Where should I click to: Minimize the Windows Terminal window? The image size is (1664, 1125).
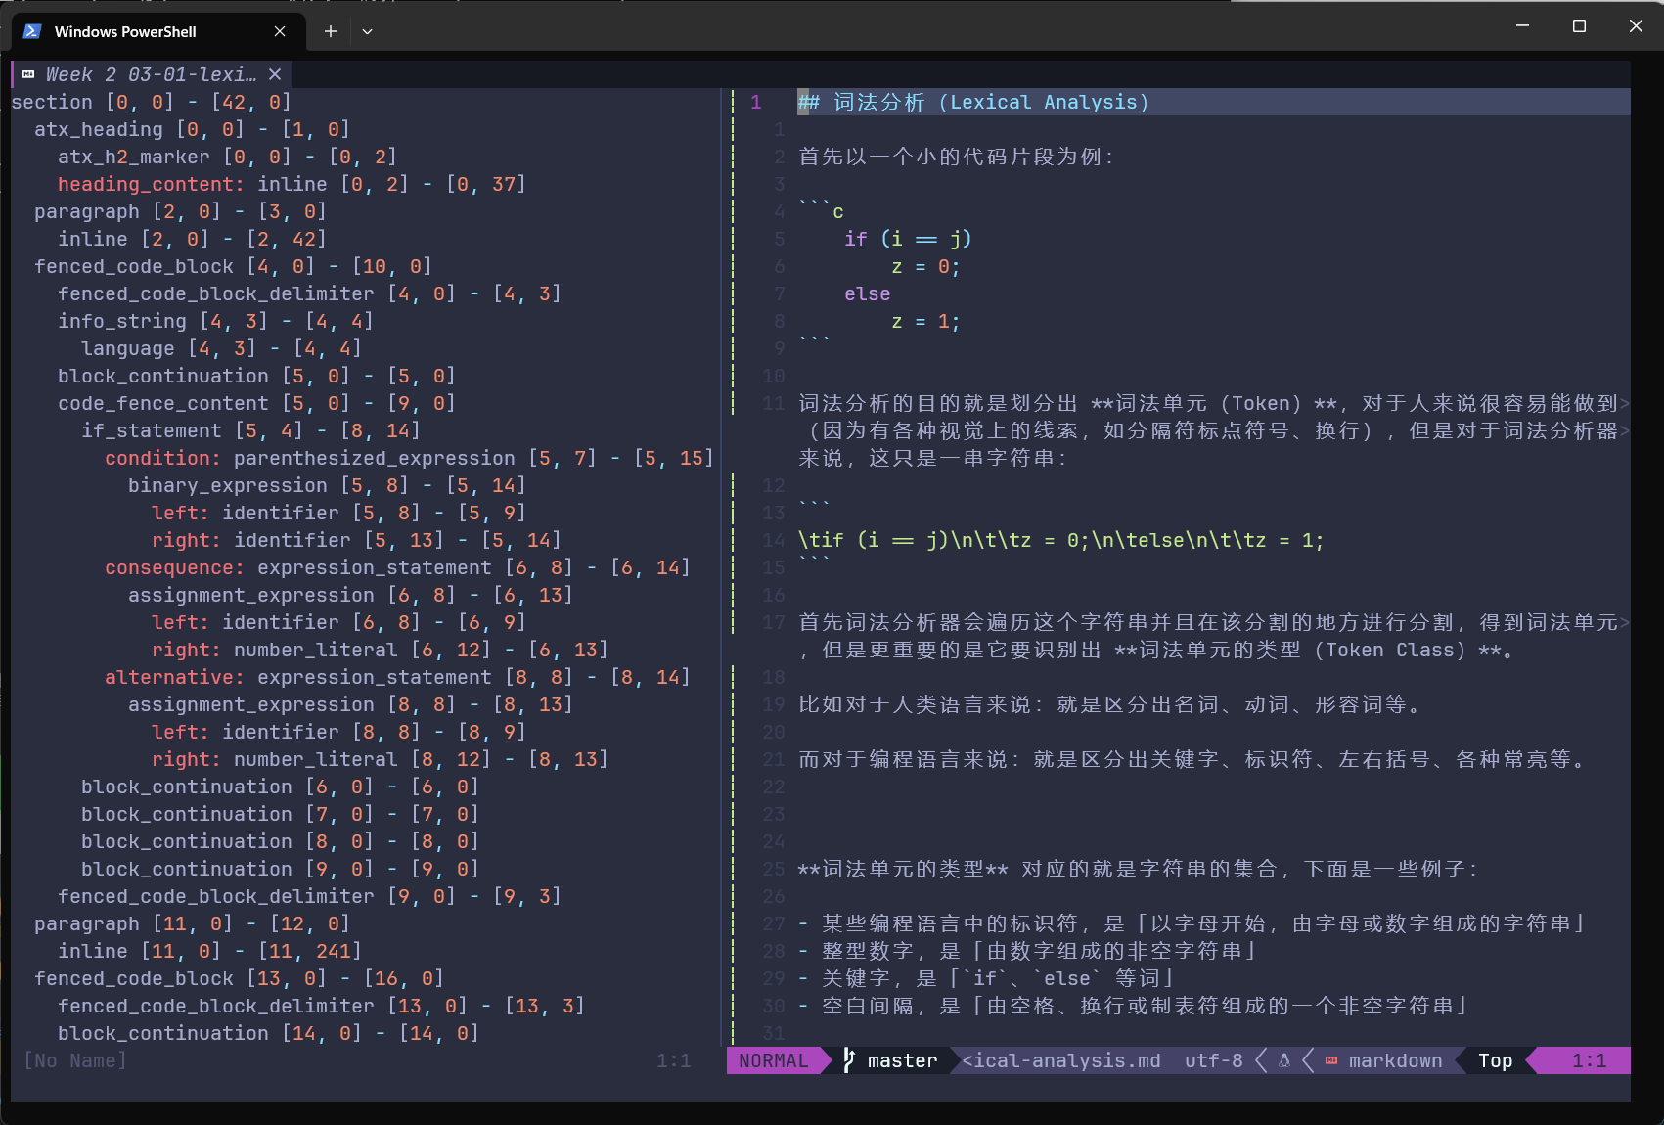(x=1522, y=26)
